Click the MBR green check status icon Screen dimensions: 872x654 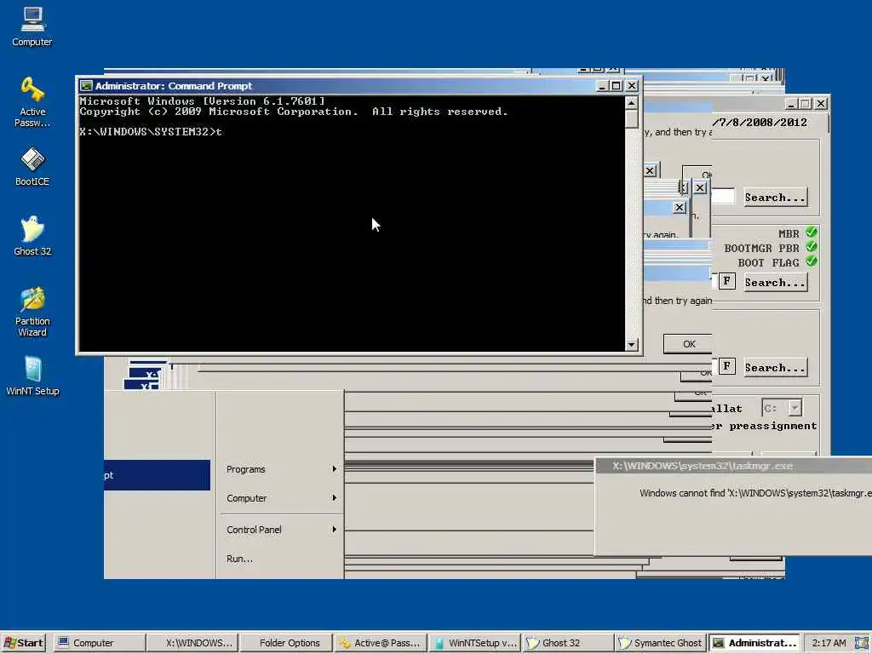pos(812,232)
